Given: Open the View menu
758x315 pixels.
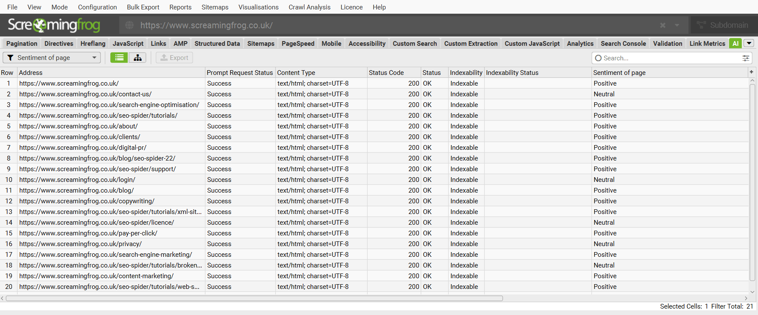Looking at the screenshot, I should coord(34,7).
